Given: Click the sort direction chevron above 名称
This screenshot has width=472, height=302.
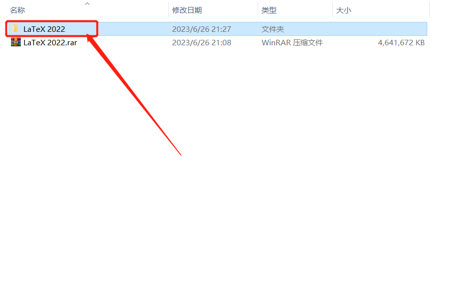Looking at the screenshot, I should [88, 3].
